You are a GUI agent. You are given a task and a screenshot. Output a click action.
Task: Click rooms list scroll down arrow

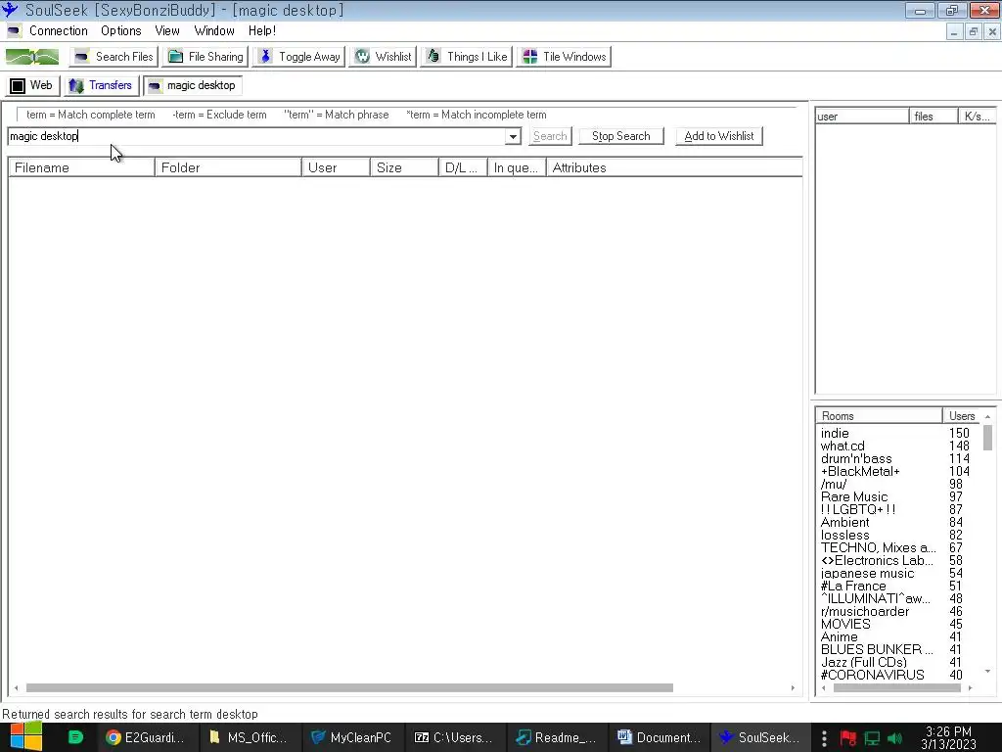pos(987,672)
